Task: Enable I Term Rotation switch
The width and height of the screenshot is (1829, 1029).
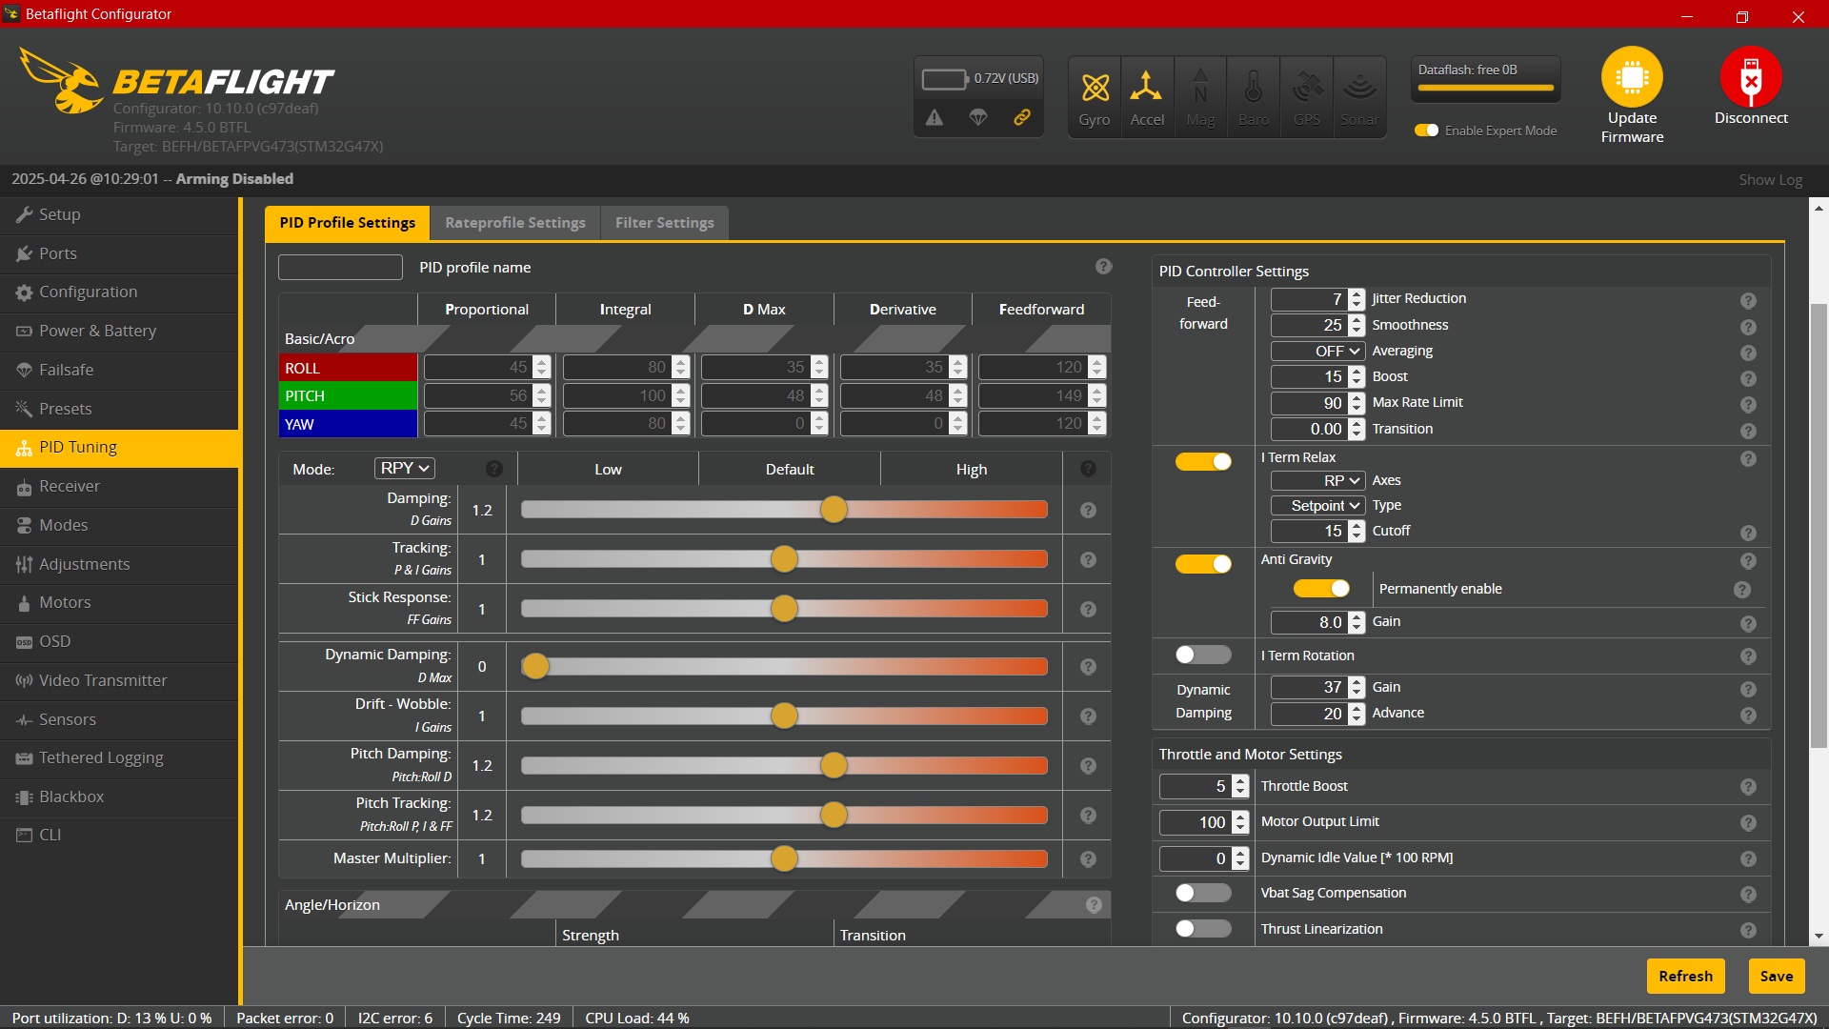Action: [1203, 655]
